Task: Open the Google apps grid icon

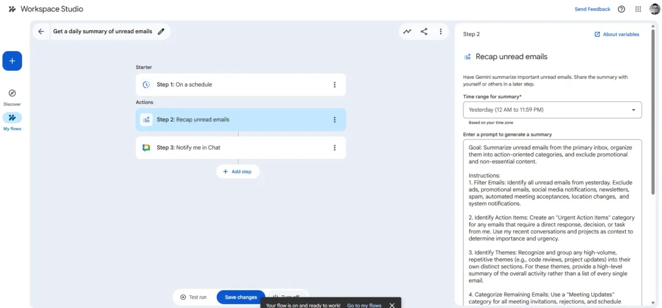Action: [x=638, y=9]
